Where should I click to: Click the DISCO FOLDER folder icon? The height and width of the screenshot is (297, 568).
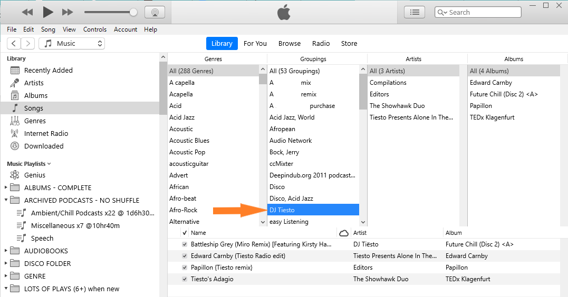coord(15,263)
